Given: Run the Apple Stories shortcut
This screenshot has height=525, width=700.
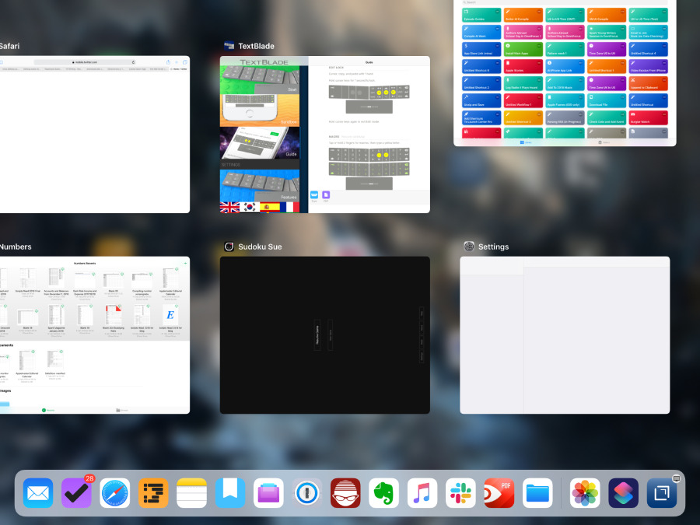Looking at the screenshot, I should tap(523, 67).
